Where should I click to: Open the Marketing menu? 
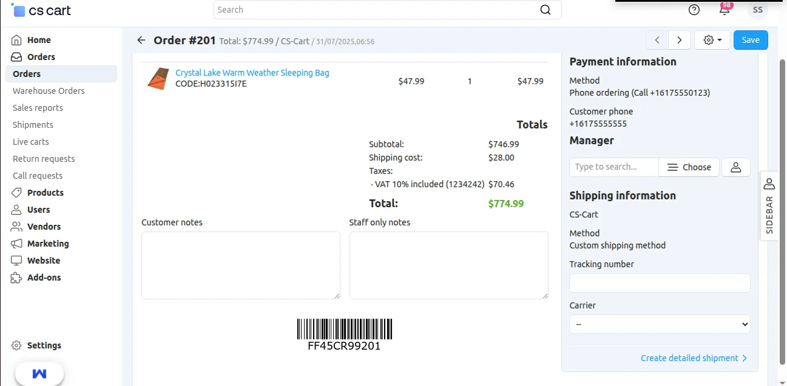pos(48,244)
